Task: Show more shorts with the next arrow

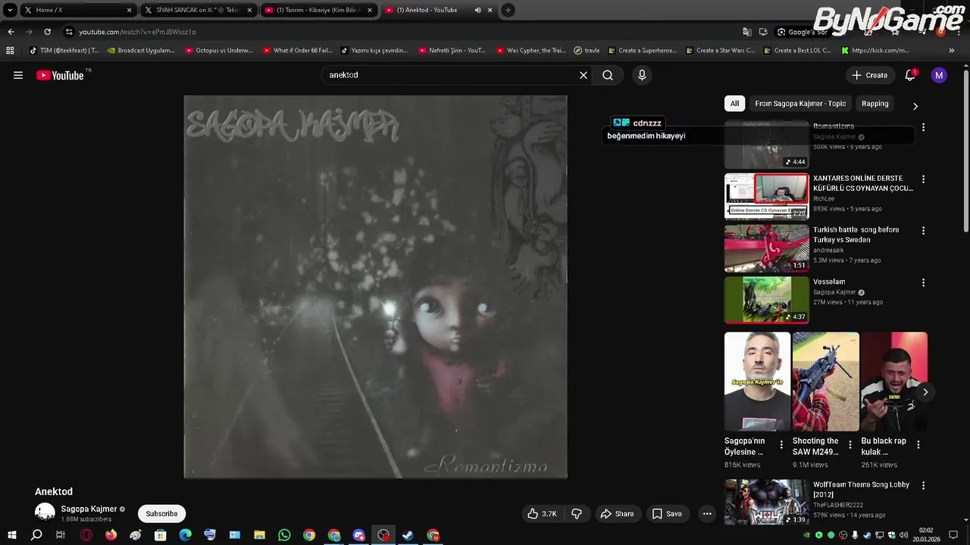Action: [x=925, y=392]
